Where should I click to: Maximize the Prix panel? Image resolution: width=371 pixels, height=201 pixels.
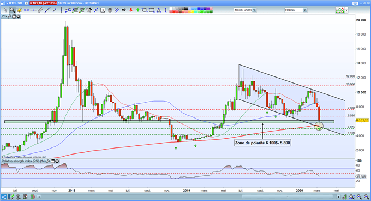pyautogui.click(x=14, y=16)
